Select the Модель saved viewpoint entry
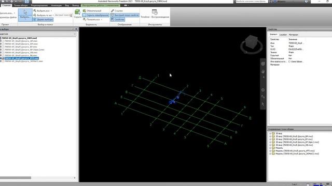The height and width of the screenshot is (186, 332). point(279,148)
